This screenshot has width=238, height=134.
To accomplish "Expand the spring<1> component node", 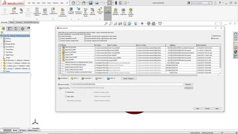I will tap(1, 68).
